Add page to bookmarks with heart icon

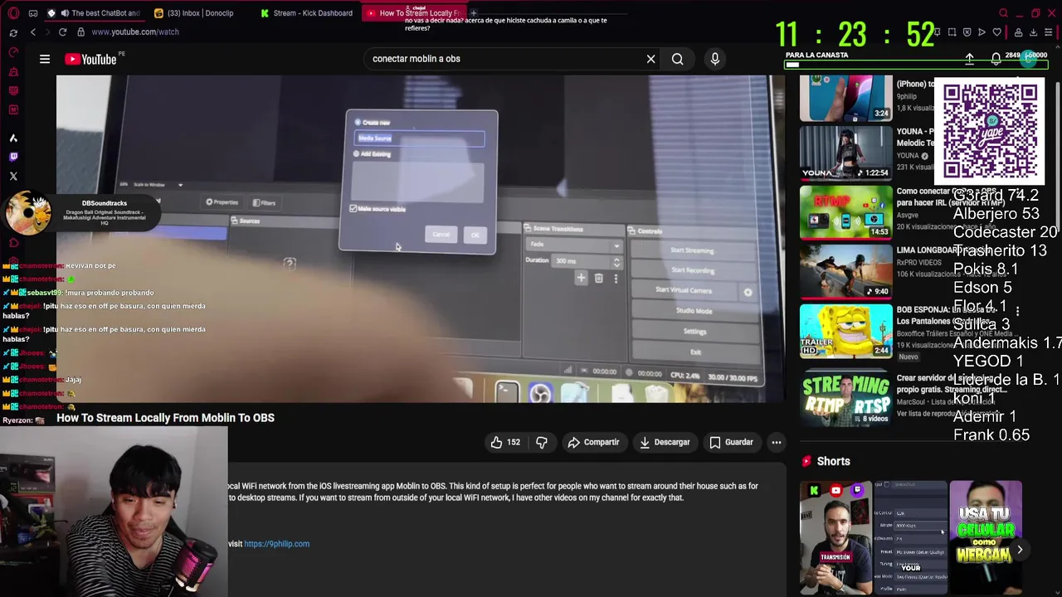(997, 32)
